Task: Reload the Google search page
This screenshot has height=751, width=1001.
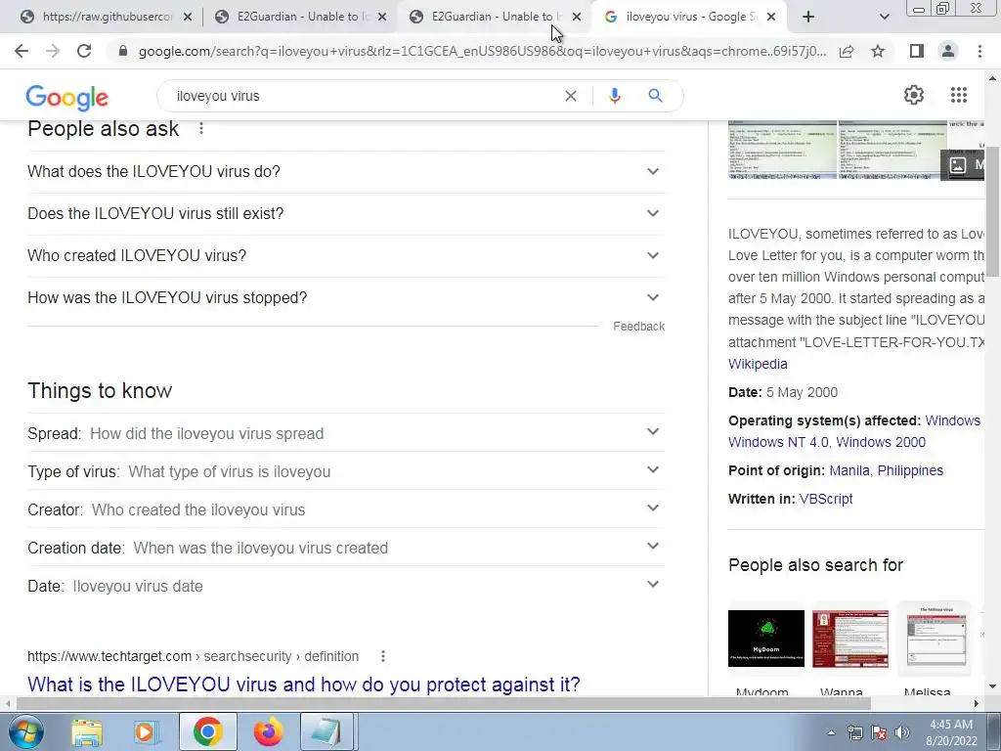Action: (x=84, y=51)
